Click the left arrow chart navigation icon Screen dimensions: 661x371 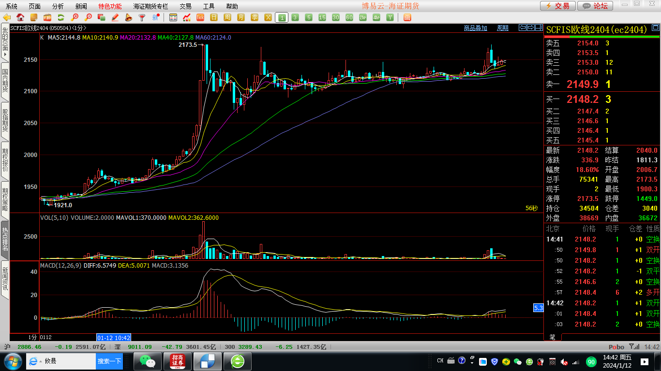pyautogui.click(x=522, y=28)
